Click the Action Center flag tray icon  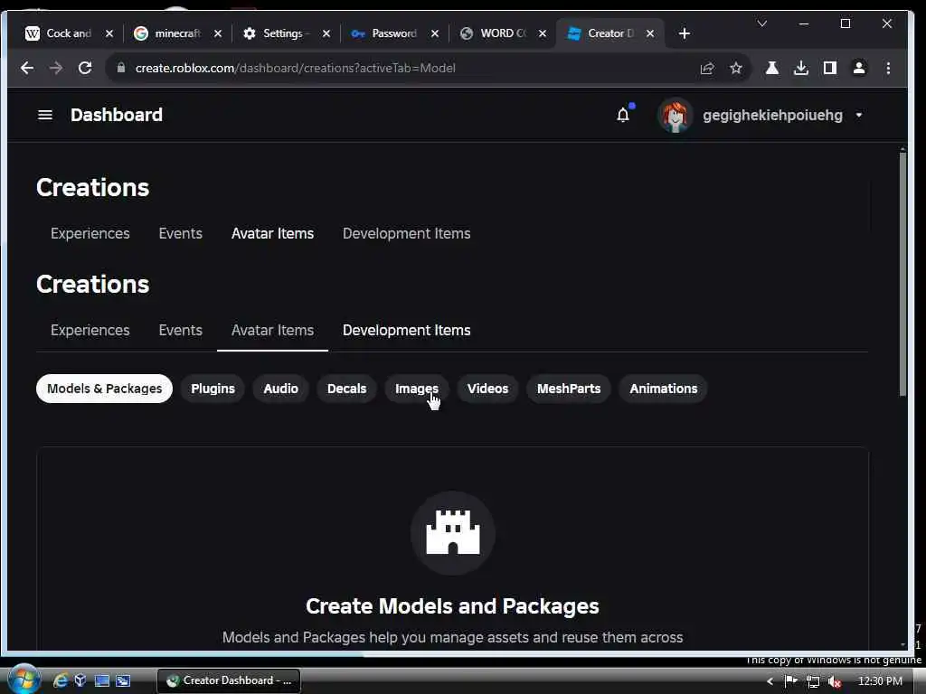(x=790, y=681)
